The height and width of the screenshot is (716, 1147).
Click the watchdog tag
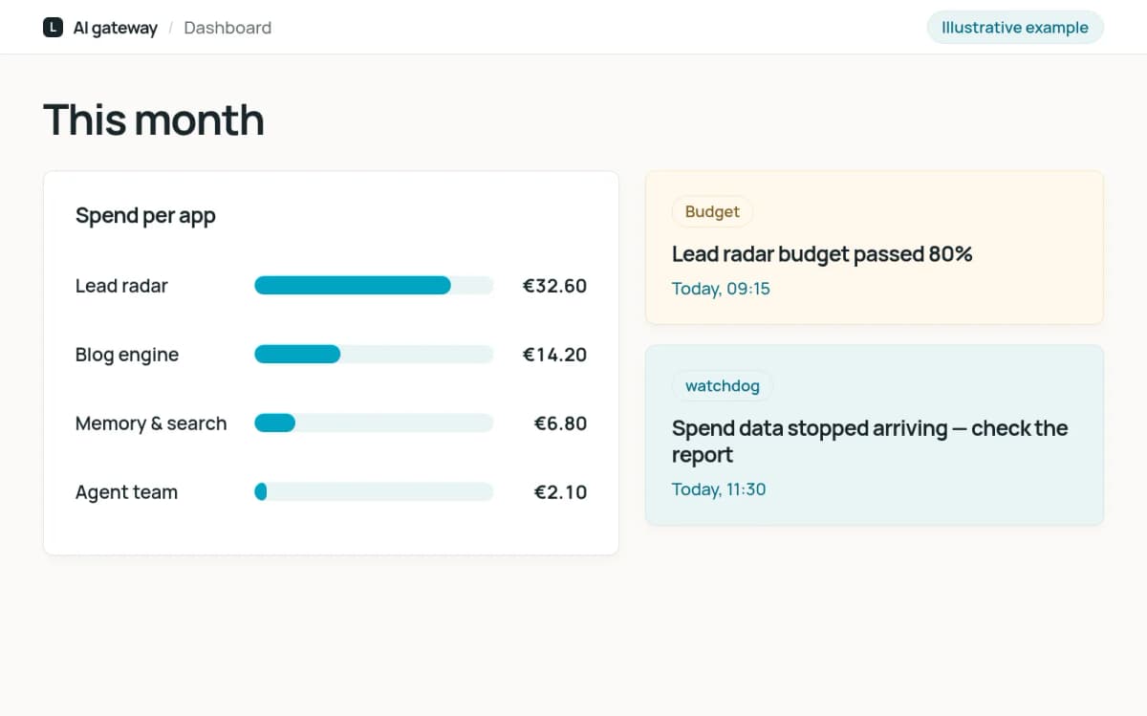[x=723, y=386]
